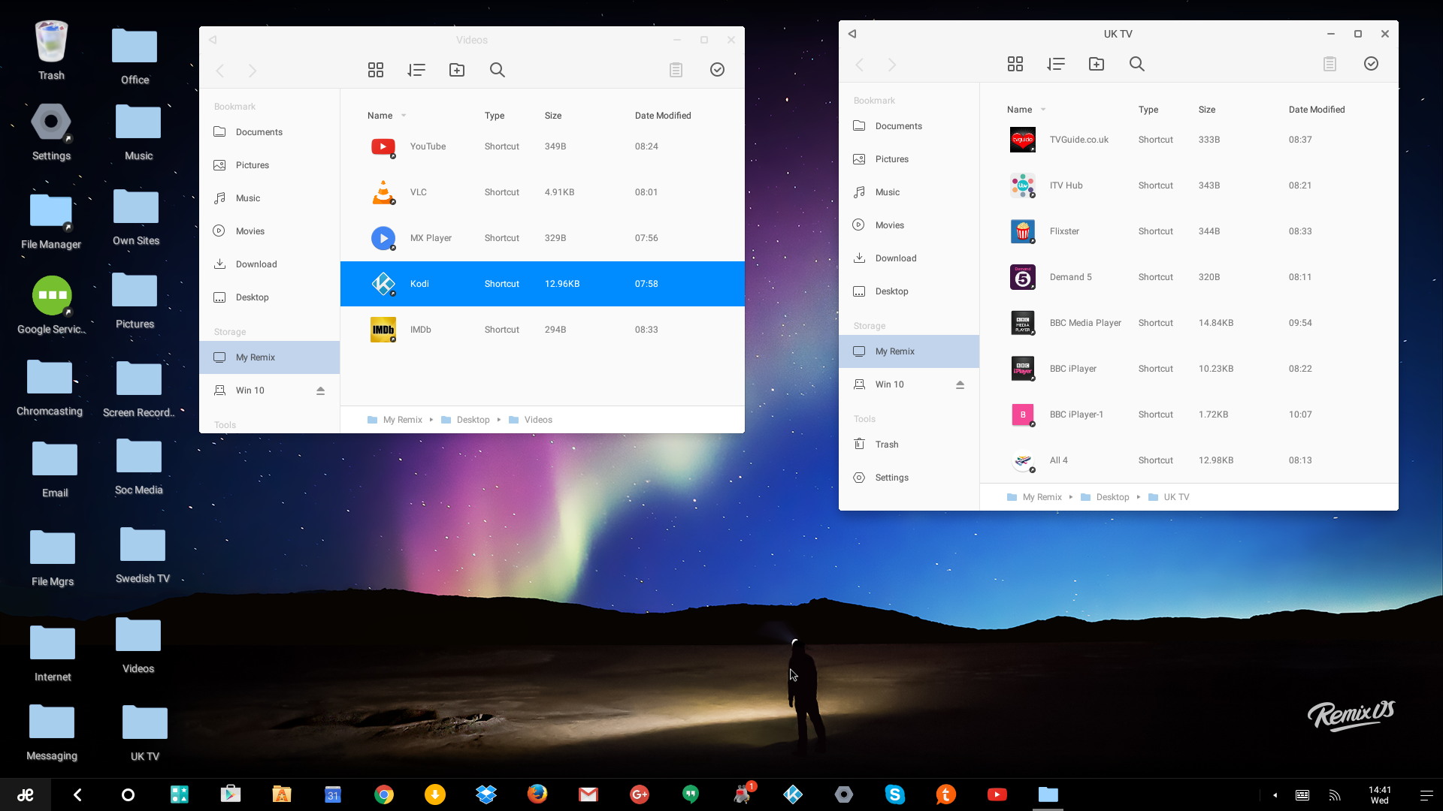The width and height of the screenshot is (1443, 811).
Task: Switch to grid view in UK TV window
Action: point(1015,64)
